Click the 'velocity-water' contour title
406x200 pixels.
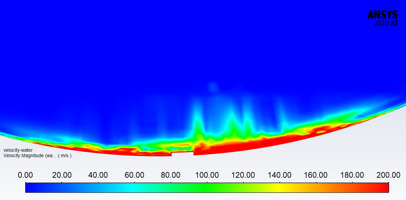(x=18, y=150)
